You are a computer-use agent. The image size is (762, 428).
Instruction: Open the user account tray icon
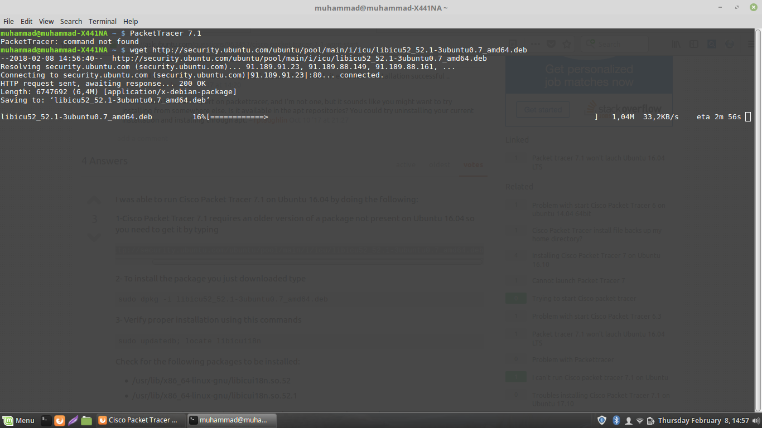click(629, 420)
